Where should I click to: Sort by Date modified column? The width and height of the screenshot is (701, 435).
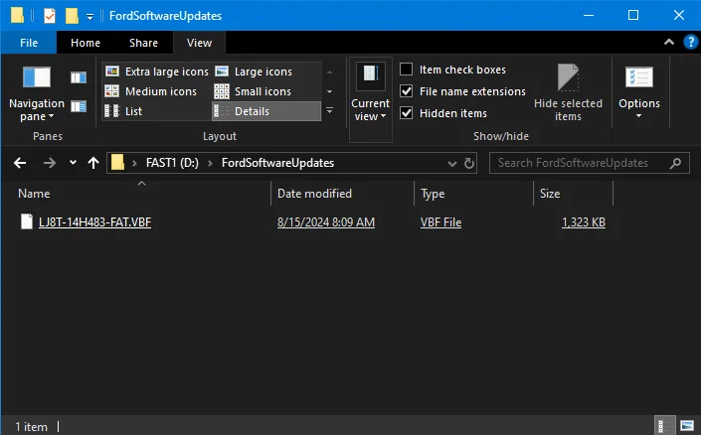315,194
